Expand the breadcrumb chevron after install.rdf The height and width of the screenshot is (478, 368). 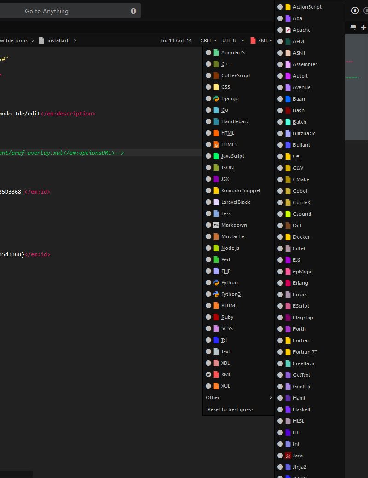click(x=75, y=41)
